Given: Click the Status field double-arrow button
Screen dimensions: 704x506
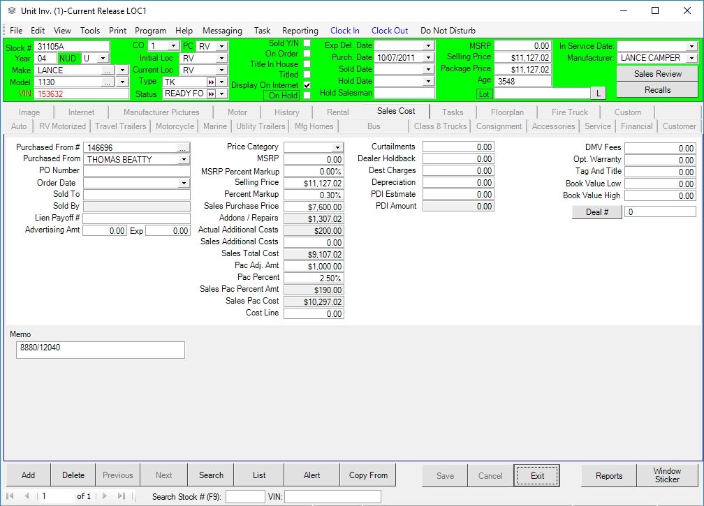Looking at the screenshot, I should coord(211,94).
